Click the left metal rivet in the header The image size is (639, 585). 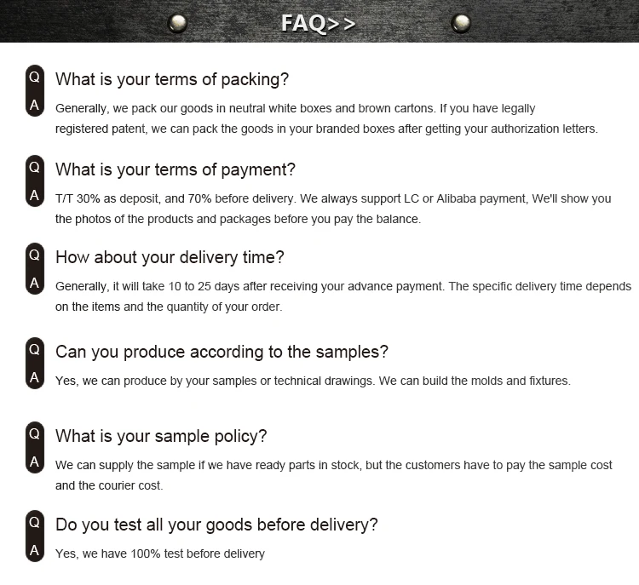pos(178,23)
